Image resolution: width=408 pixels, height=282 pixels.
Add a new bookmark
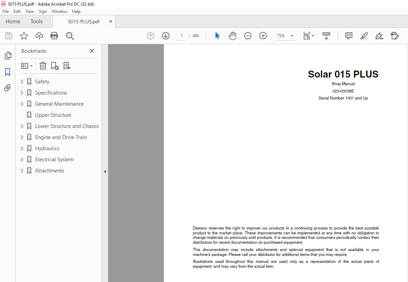[55, 66]
